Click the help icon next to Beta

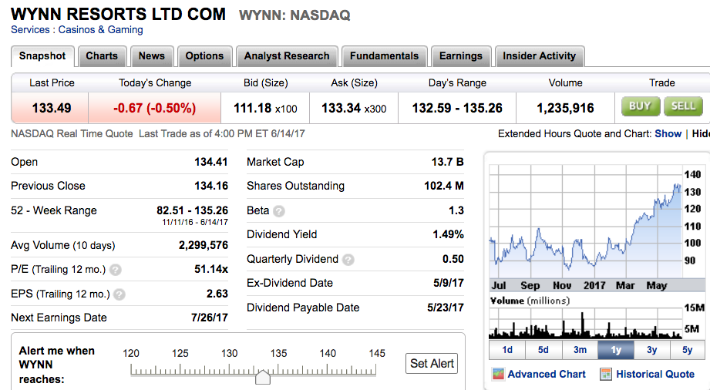pyautogui.click(x=279, y=210)
